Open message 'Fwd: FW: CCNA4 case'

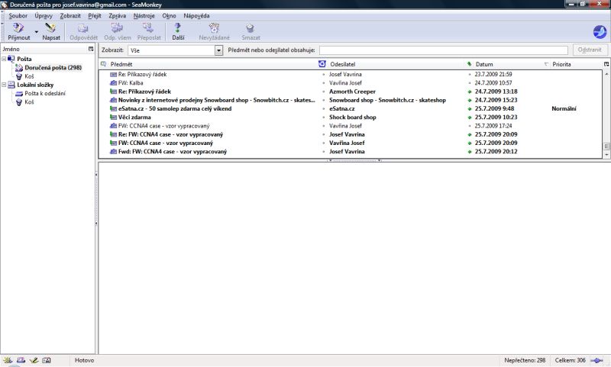click(173, 151)
